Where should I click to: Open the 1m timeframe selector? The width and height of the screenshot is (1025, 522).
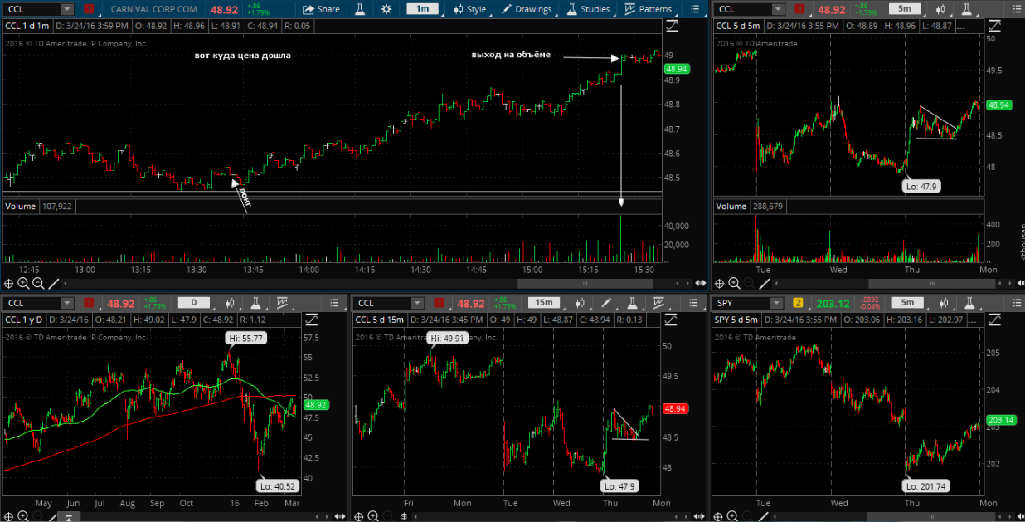(x=423, y=9)
